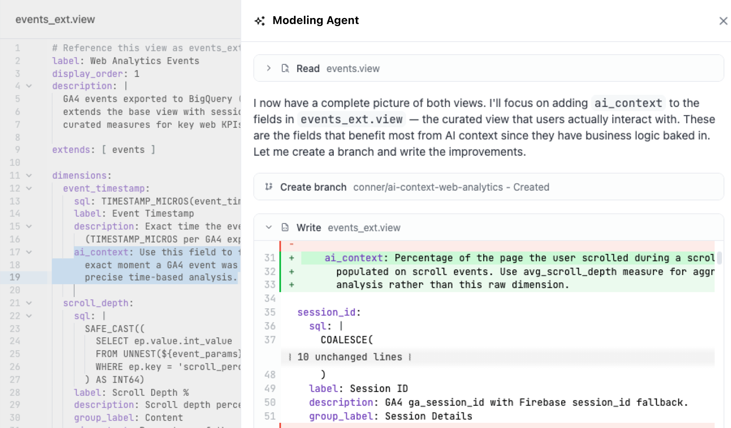This screenshot has width=731, height=428.
Task: Collapse the description block at line 4
Action: click(29, 86)
